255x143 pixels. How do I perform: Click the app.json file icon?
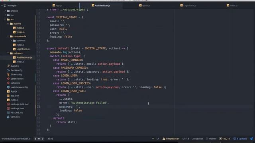coord(8,96)
